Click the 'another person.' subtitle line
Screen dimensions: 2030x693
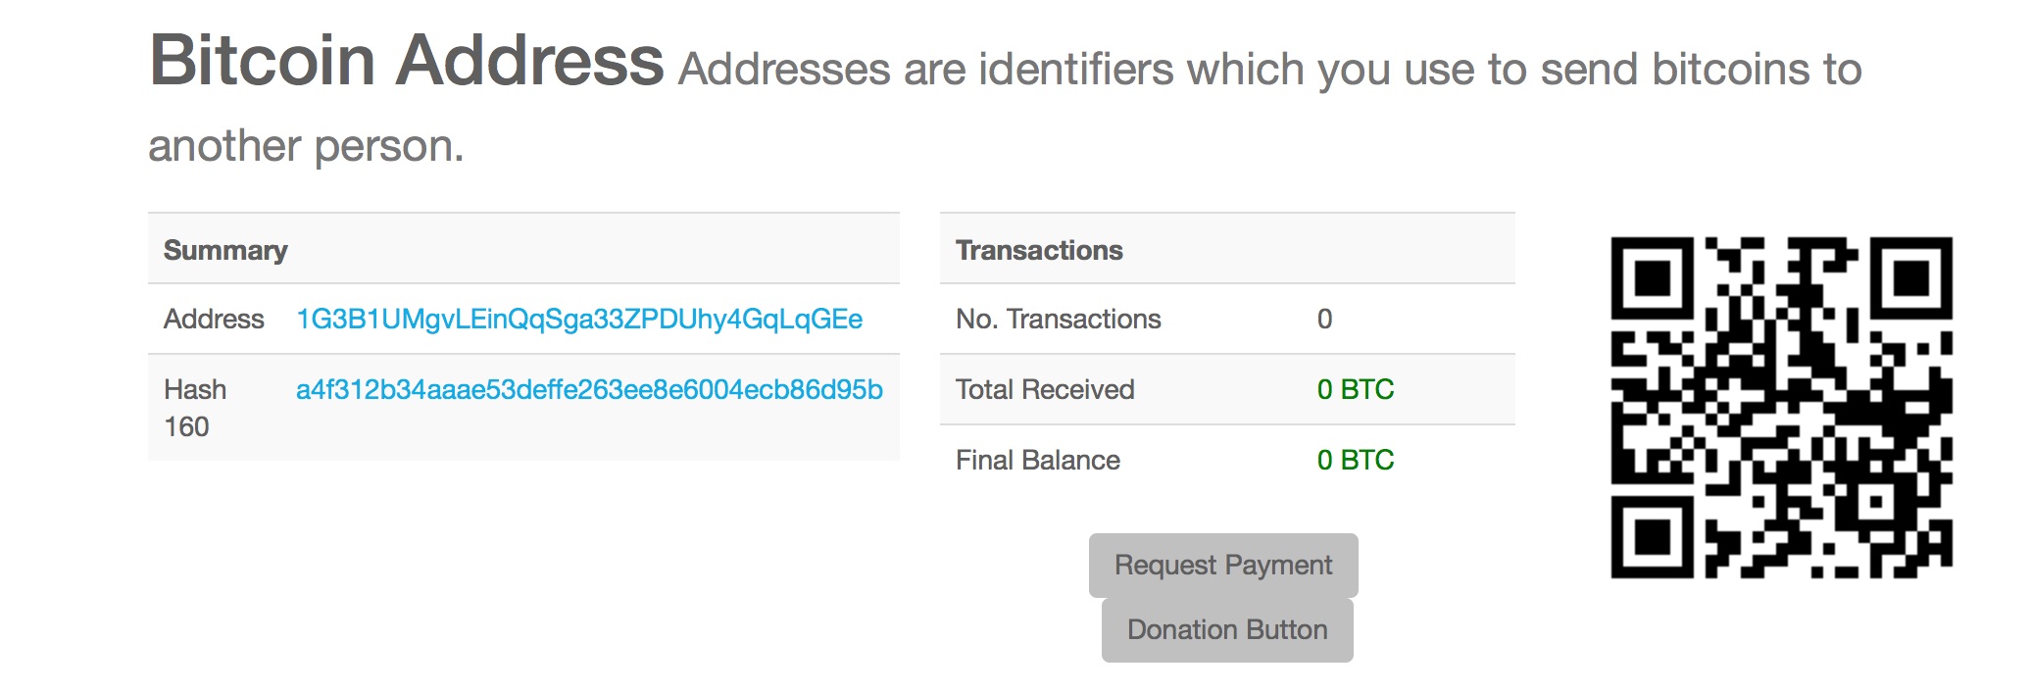306,146
